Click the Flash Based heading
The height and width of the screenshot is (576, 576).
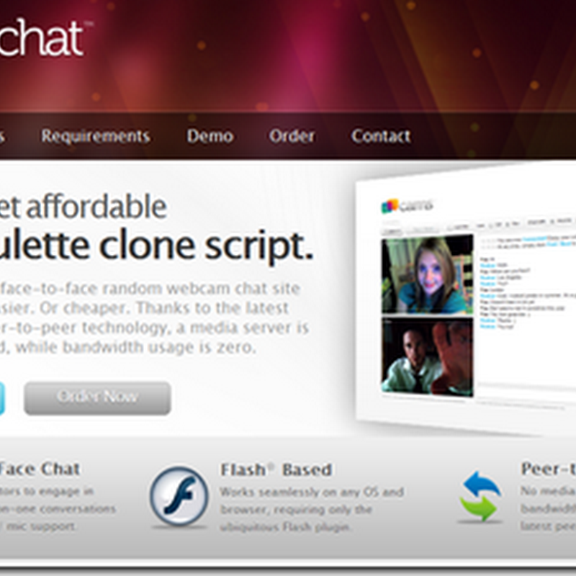(276, 469)
